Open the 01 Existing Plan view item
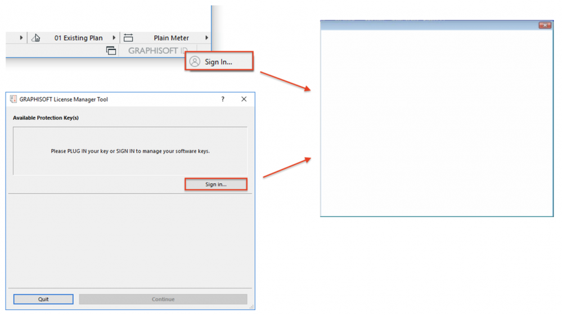The image size is (562, 315). [79, 38]
